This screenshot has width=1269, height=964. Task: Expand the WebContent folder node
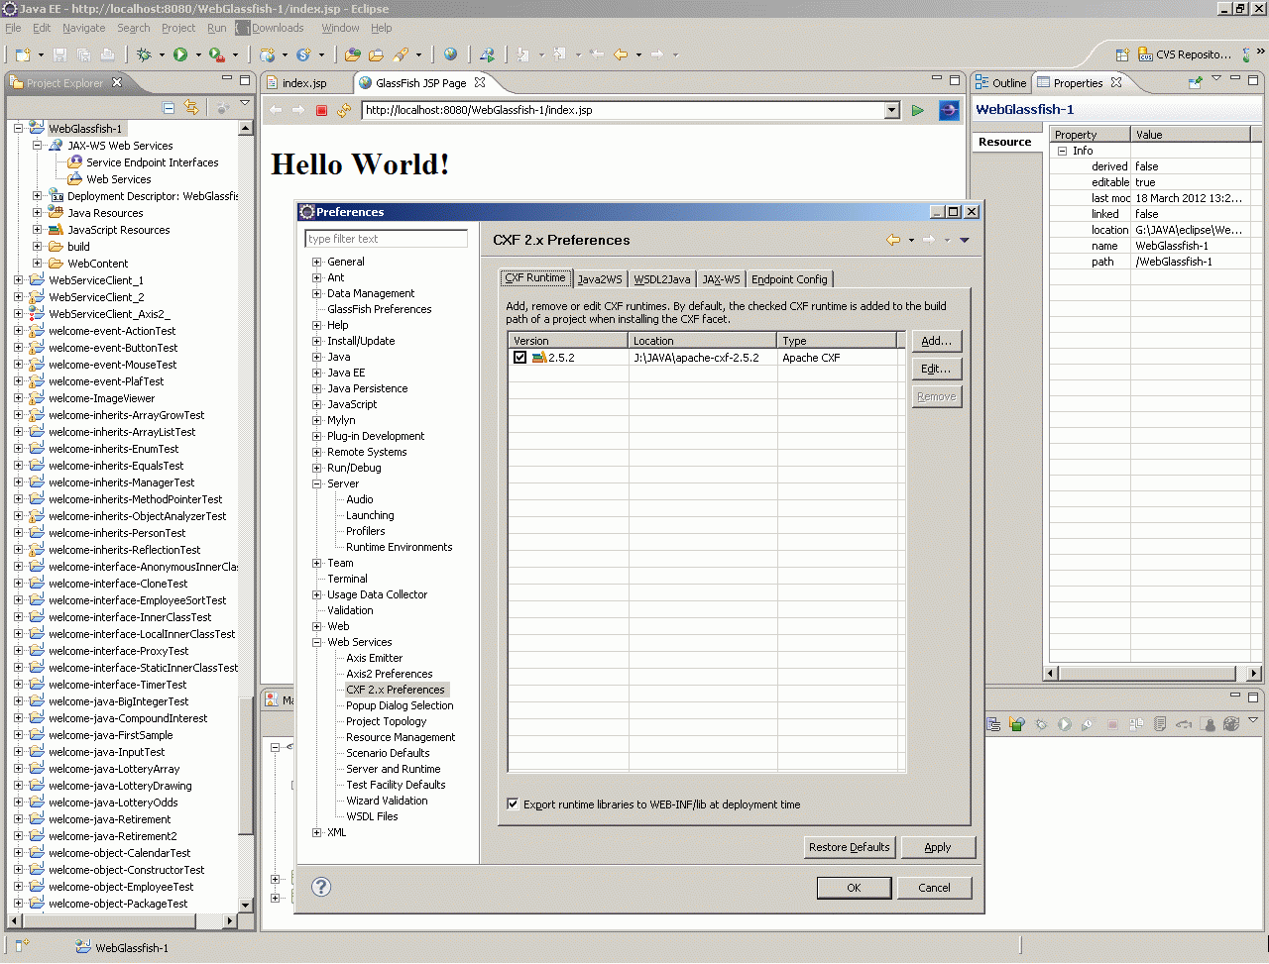37,264
